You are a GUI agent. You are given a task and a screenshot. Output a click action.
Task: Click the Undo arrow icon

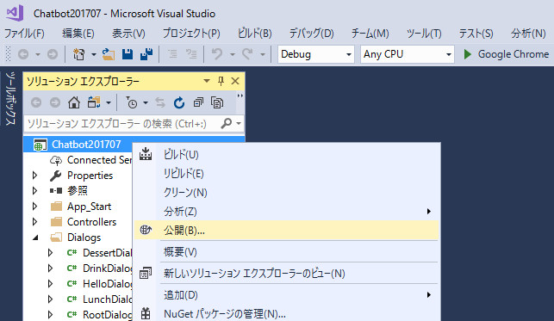(x=217, y=54)
